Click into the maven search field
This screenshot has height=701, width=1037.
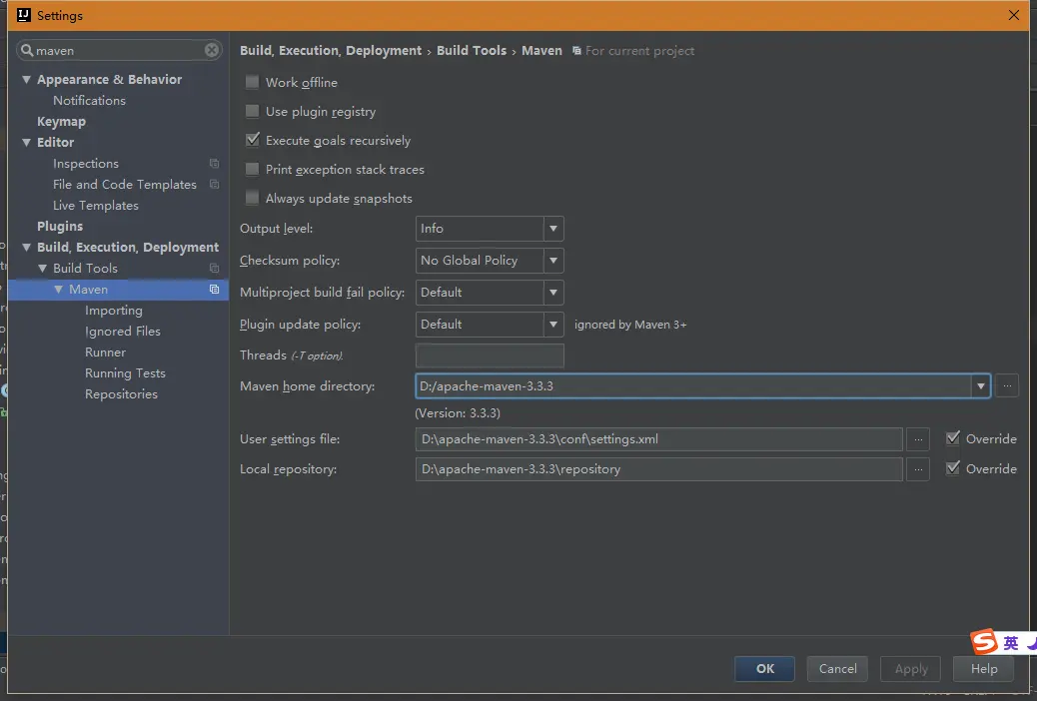click(x=119, y=50)
